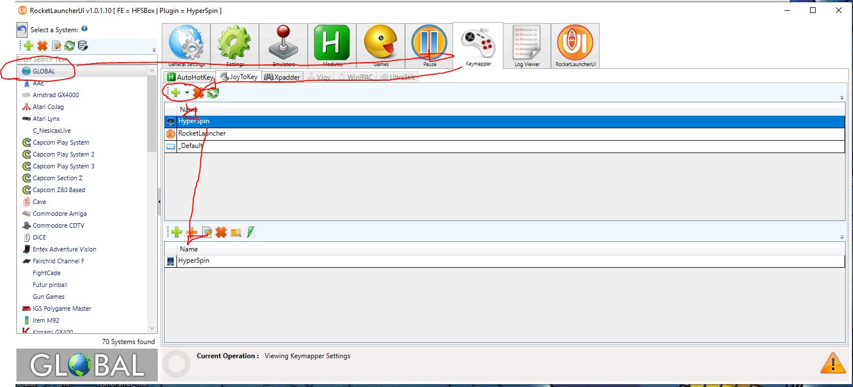Click the green plus add system icon

point(28,46)
